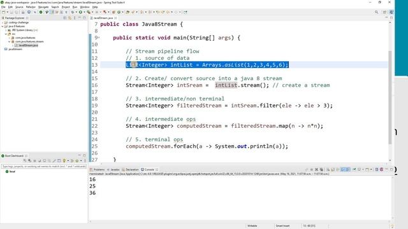
Task: Open the Edit menu
Action: [10, 7]
